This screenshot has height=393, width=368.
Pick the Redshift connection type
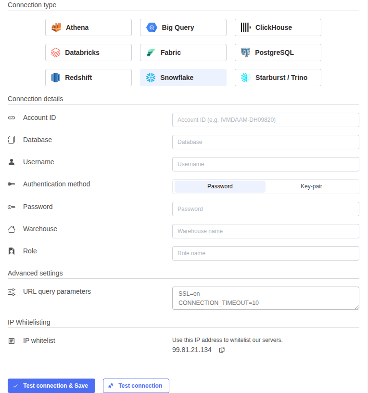coord(89,78)
